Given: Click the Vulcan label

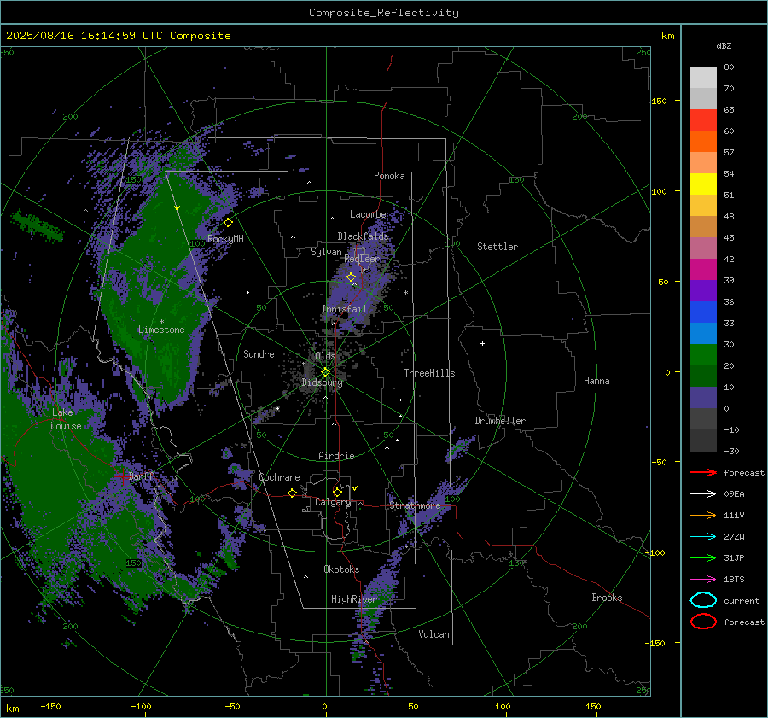Looking at the screenshot, I should pyautogui.click(x=434, y=634).
